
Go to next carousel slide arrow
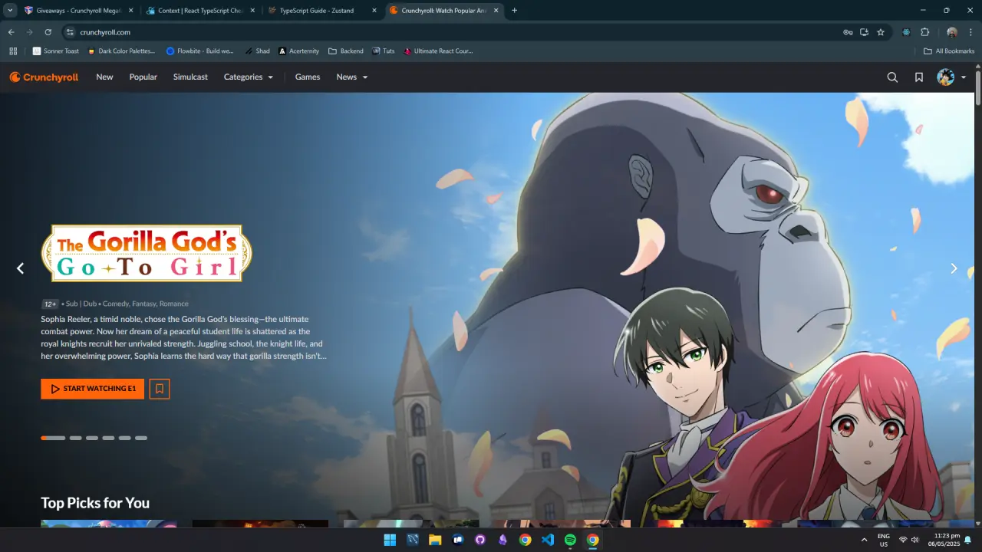click(x=954, y=268)
